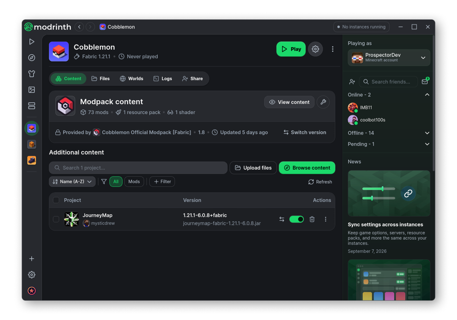This screenshot has height=320, width=457.
Task: Click the JourneyMap project name
Action: click(97, 215)
